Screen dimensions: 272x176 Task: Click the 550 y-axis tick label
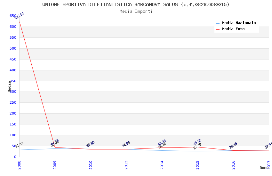(13, 37)
